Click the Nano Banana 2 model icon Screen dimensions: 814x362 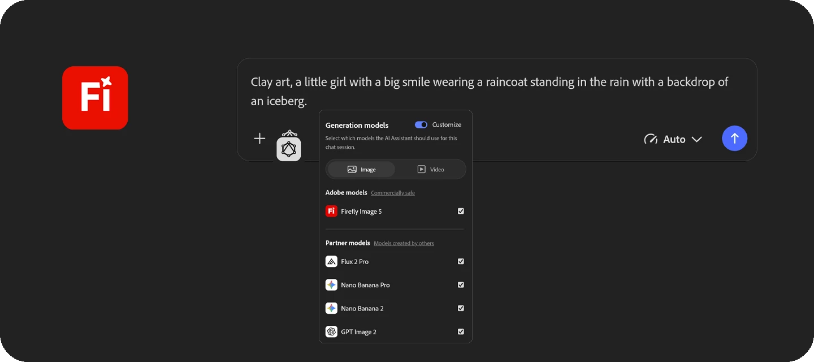(x=331, y=308)
